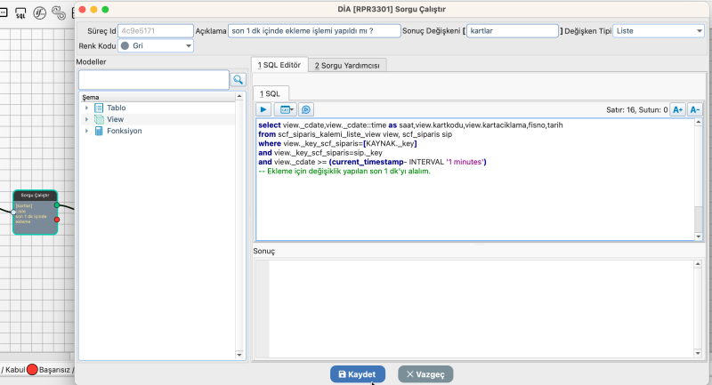Select the 1 SQL inner tab

pos(271,93)
